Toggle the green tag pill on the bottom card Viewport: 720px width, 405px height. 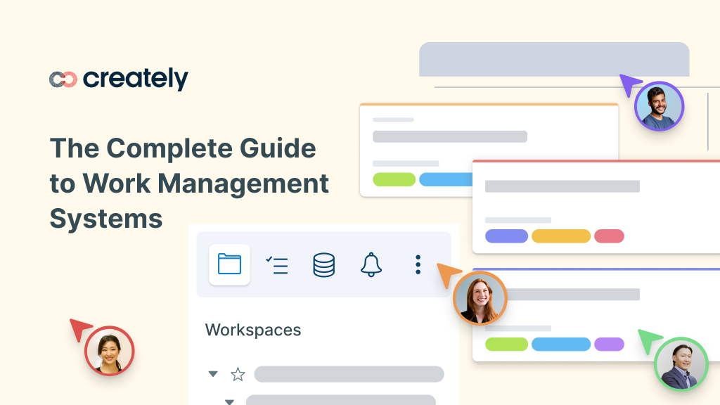click(x=508, y=345)
